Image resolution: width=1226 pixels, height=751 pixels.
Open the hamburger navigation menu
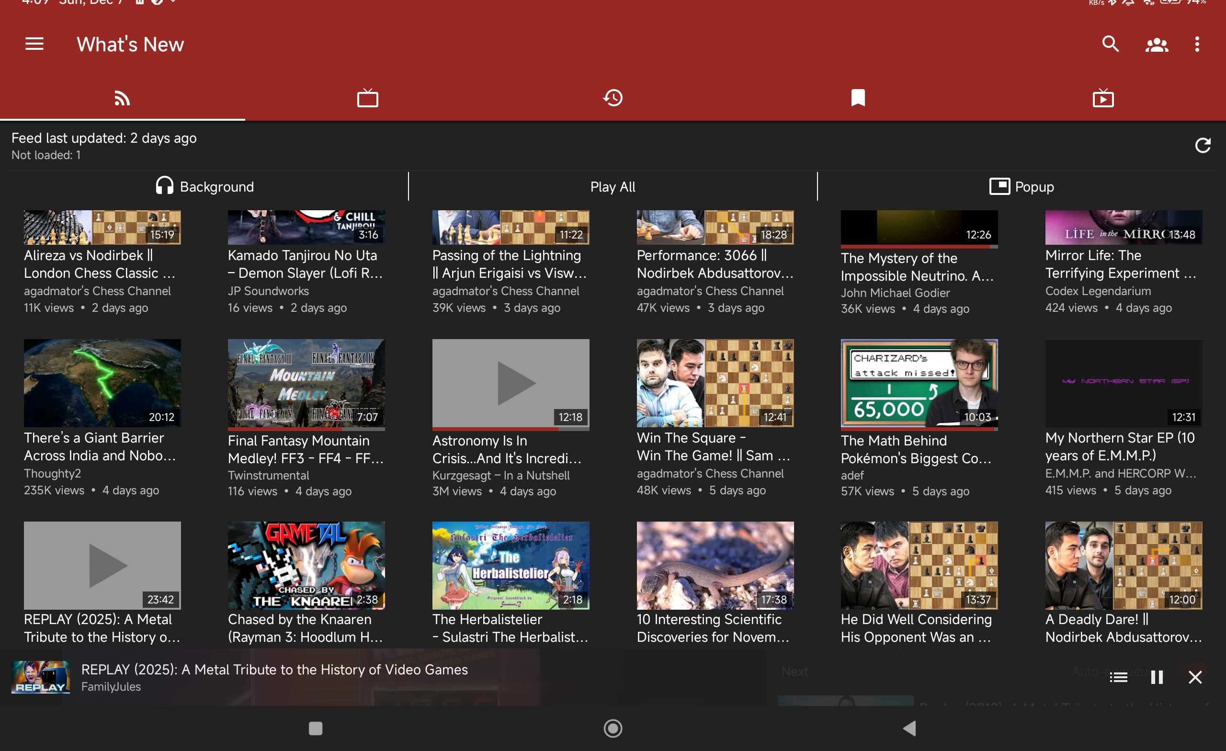pos(34,44)
